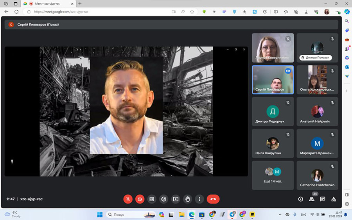
Task: Select Catherine Hladchenko's video tile
Action: pyautogui.click(x=317, y=175)
